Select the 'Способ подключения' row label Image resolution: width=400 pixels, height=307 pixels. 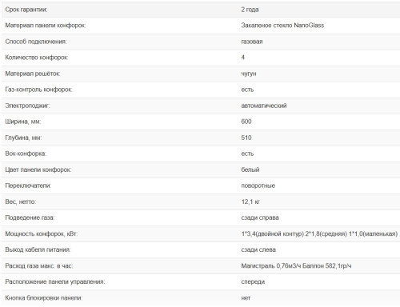coord(36,42)
